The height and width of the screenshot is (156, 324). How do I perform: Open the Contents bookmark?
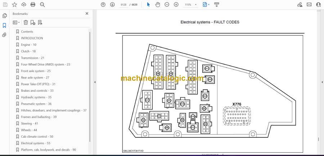point(27,32)
